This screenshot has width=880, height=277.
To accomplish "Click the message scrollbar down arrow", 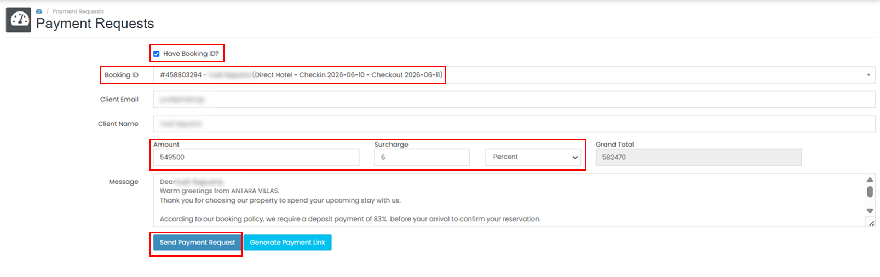I will 870,211.
